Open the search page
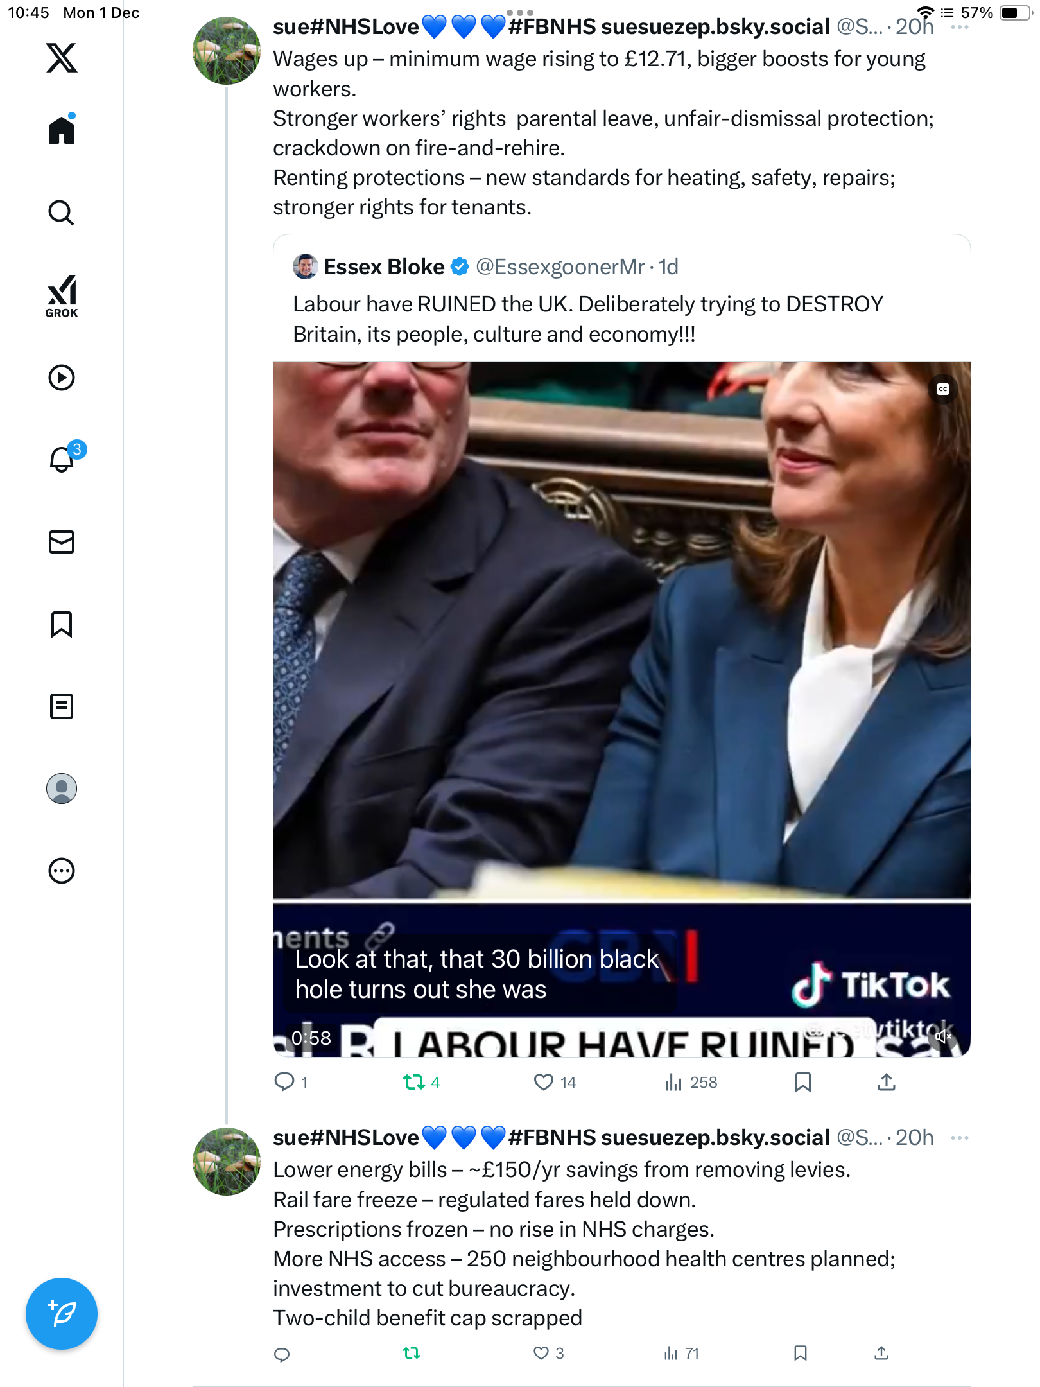 pos(62,213)
